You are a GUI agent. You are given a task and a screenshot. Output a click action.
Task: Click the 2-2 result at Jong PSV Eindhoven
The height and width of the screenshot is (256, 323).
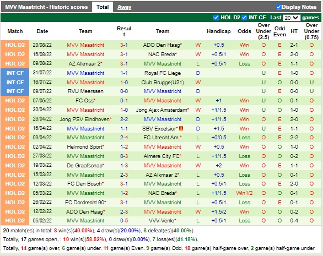(124, 119)
